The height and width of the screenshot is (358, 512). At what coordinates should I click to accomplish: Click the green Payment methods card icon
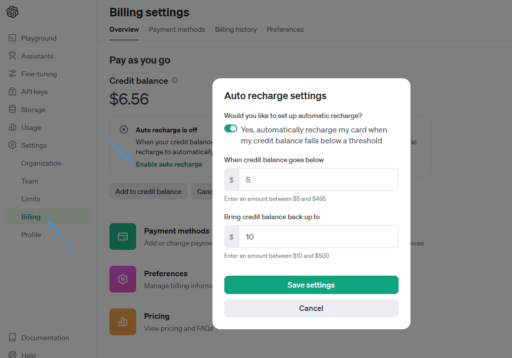[123, 237]
